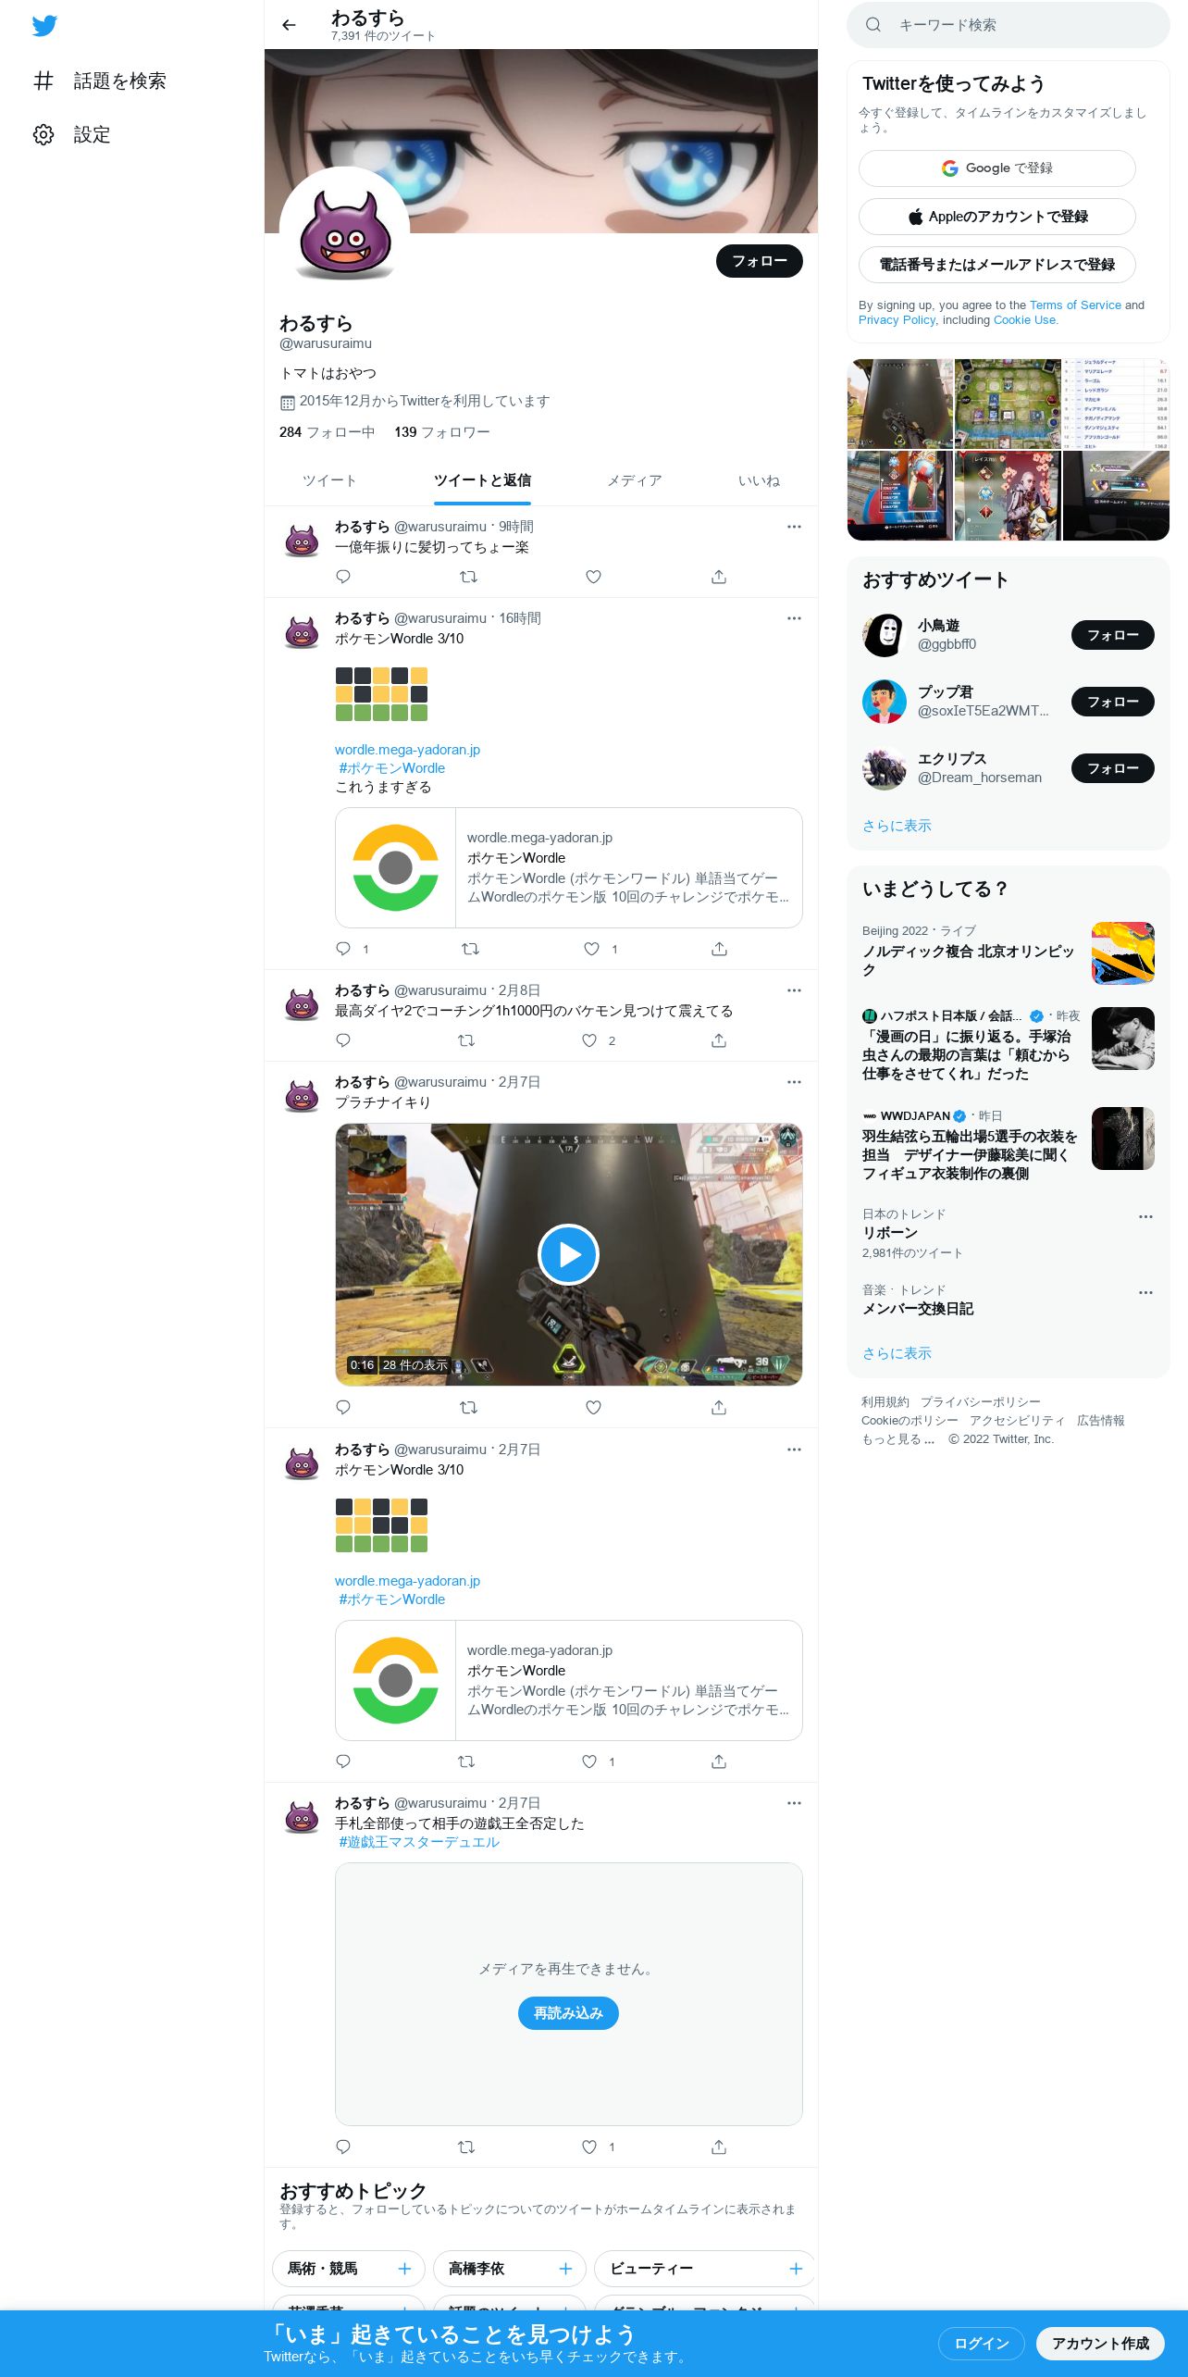
Task: Open more options on the 遊戯王 tweet
Action: 794,1803
